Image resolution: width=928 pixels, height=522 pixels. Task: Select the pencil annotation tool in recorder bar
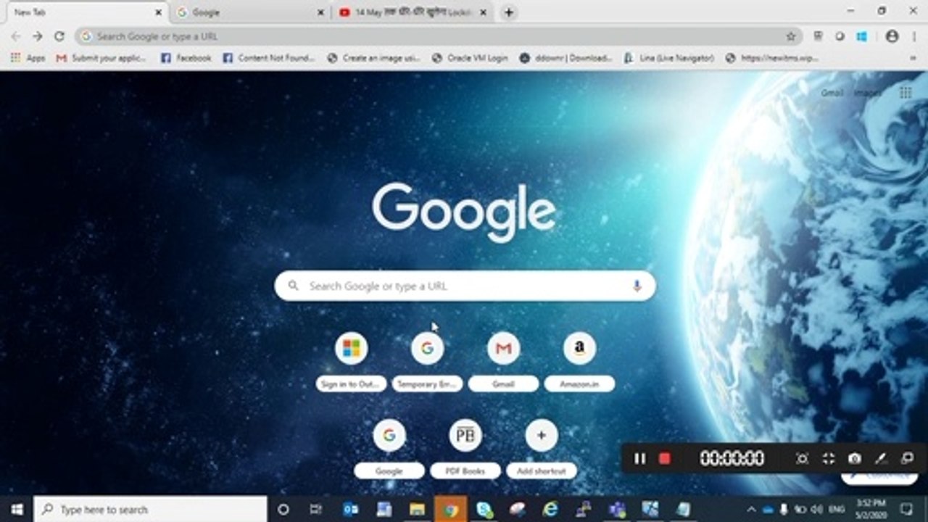(x=881, y=458)
